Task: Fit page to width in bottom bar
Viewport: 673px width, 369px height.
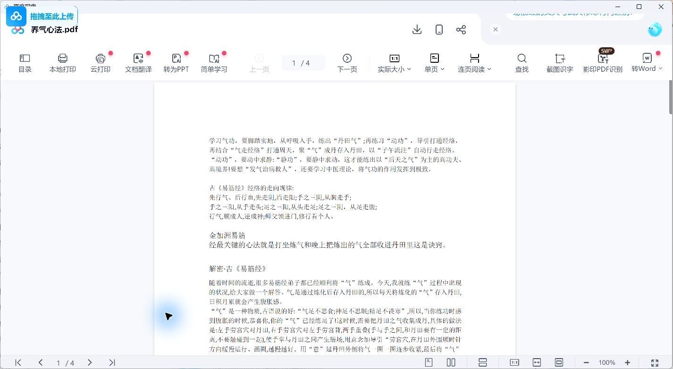Action: [537, 362]
